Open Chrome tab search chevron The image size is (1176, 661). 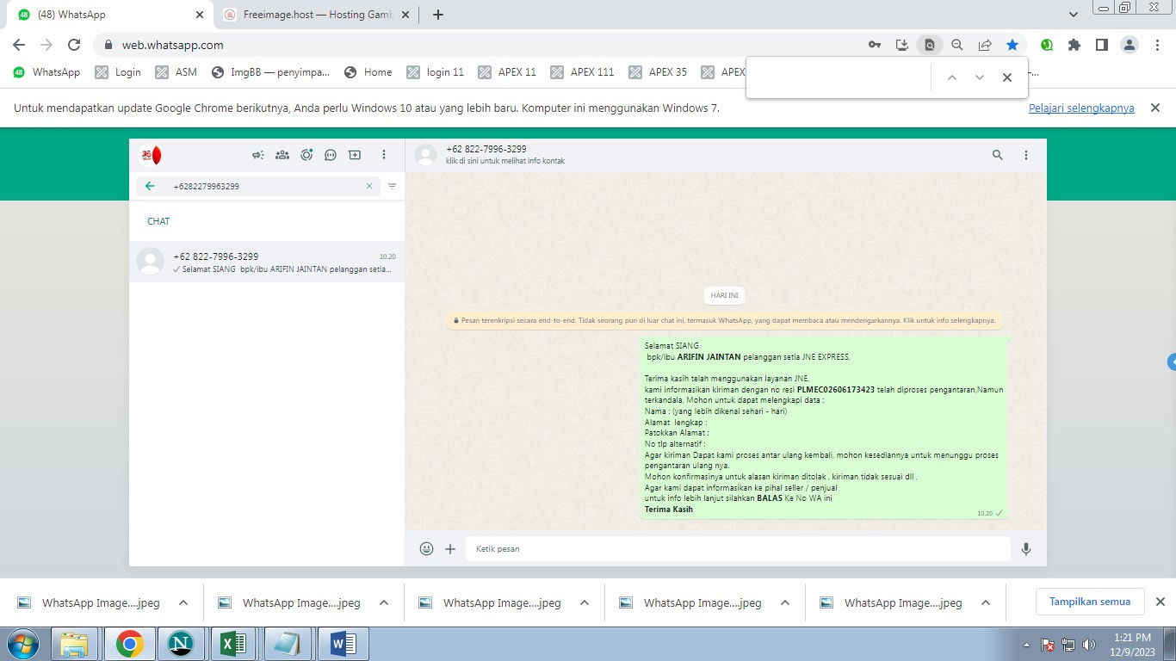point(1074,15)
